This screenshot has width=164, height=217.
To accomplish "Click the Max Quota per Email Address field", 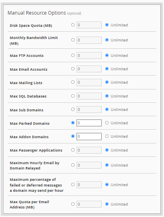I will point(89,204).
